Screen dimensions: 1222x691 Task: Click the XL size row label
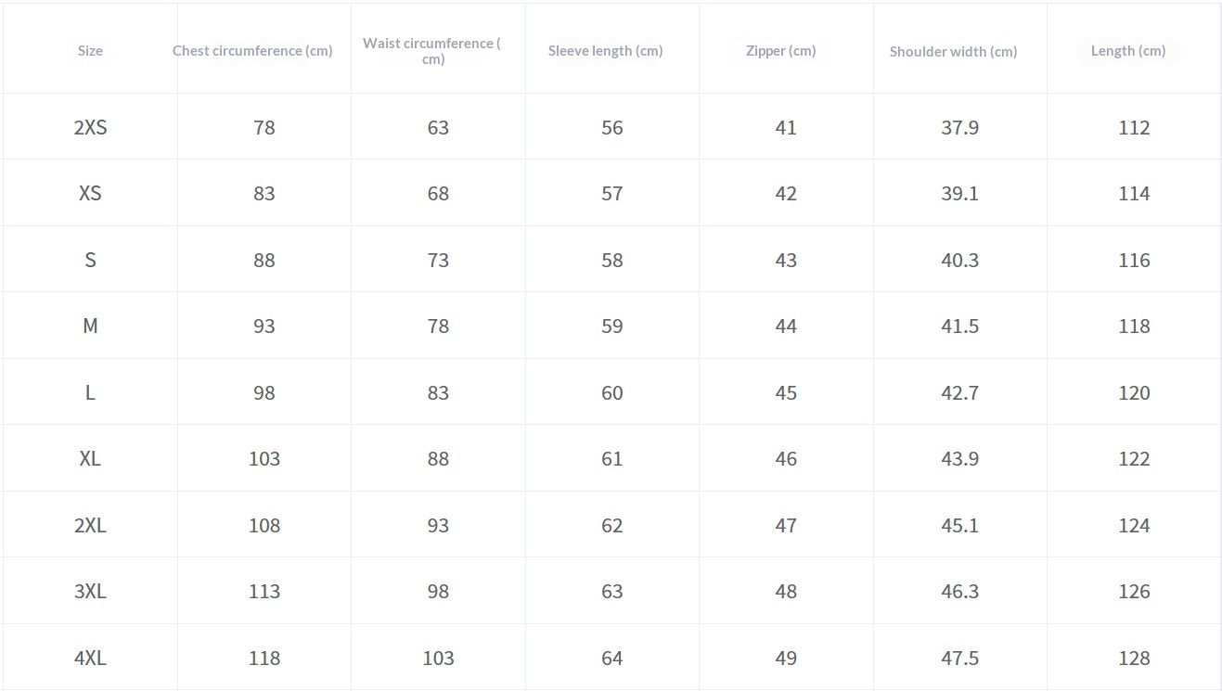tap(90, 459)
